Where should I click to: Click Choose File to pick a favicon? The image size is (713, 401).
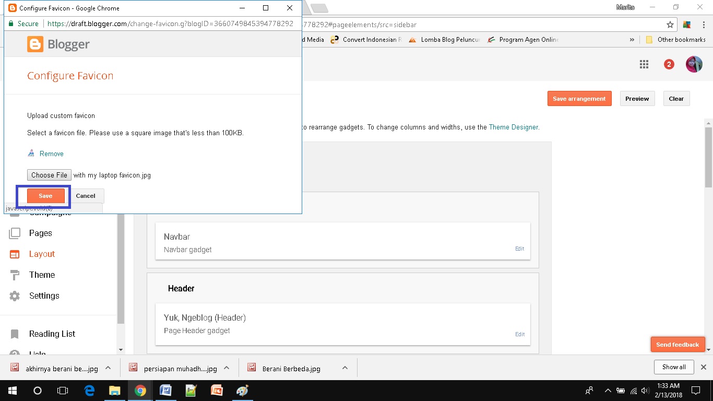tap(49, 175)
